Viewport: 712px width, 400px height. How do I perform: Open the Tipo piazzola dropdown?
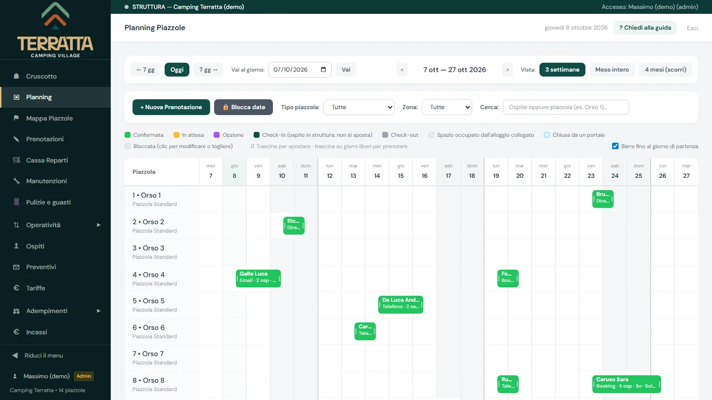(x=359, y=107)
